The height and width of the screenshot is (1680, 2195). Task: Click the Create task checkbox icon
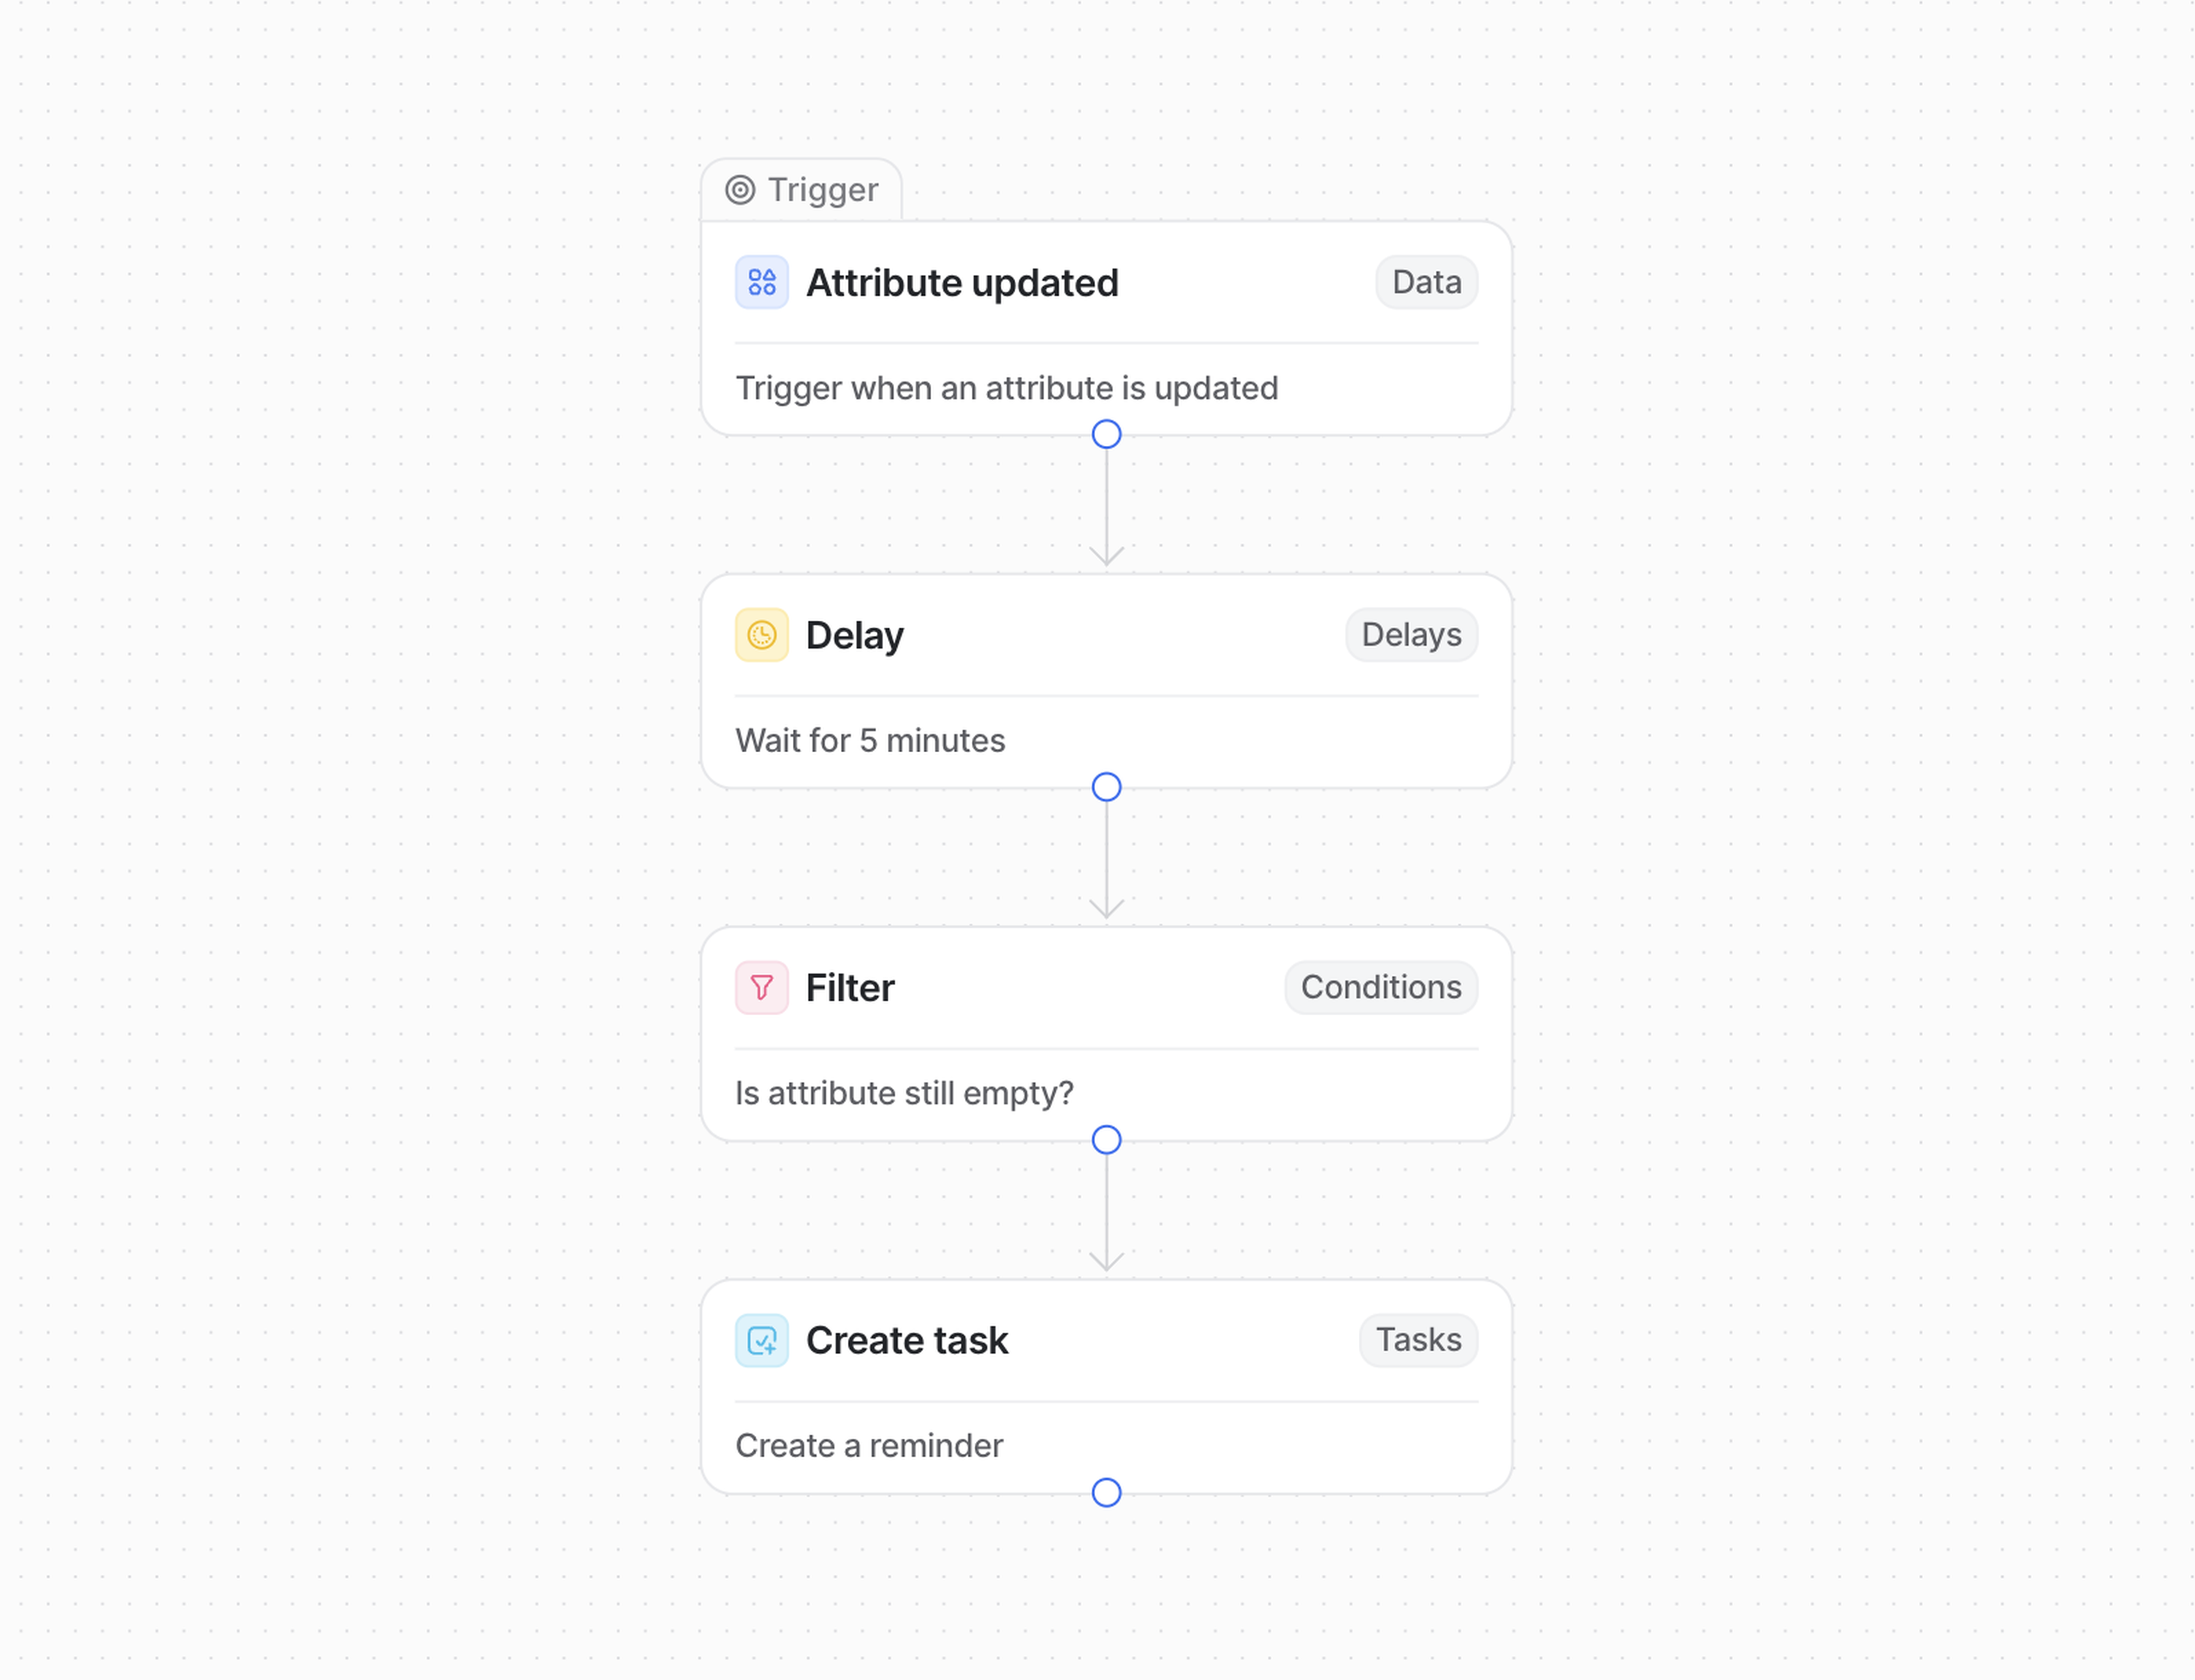pyautogui.click(x=761, y=1341)
